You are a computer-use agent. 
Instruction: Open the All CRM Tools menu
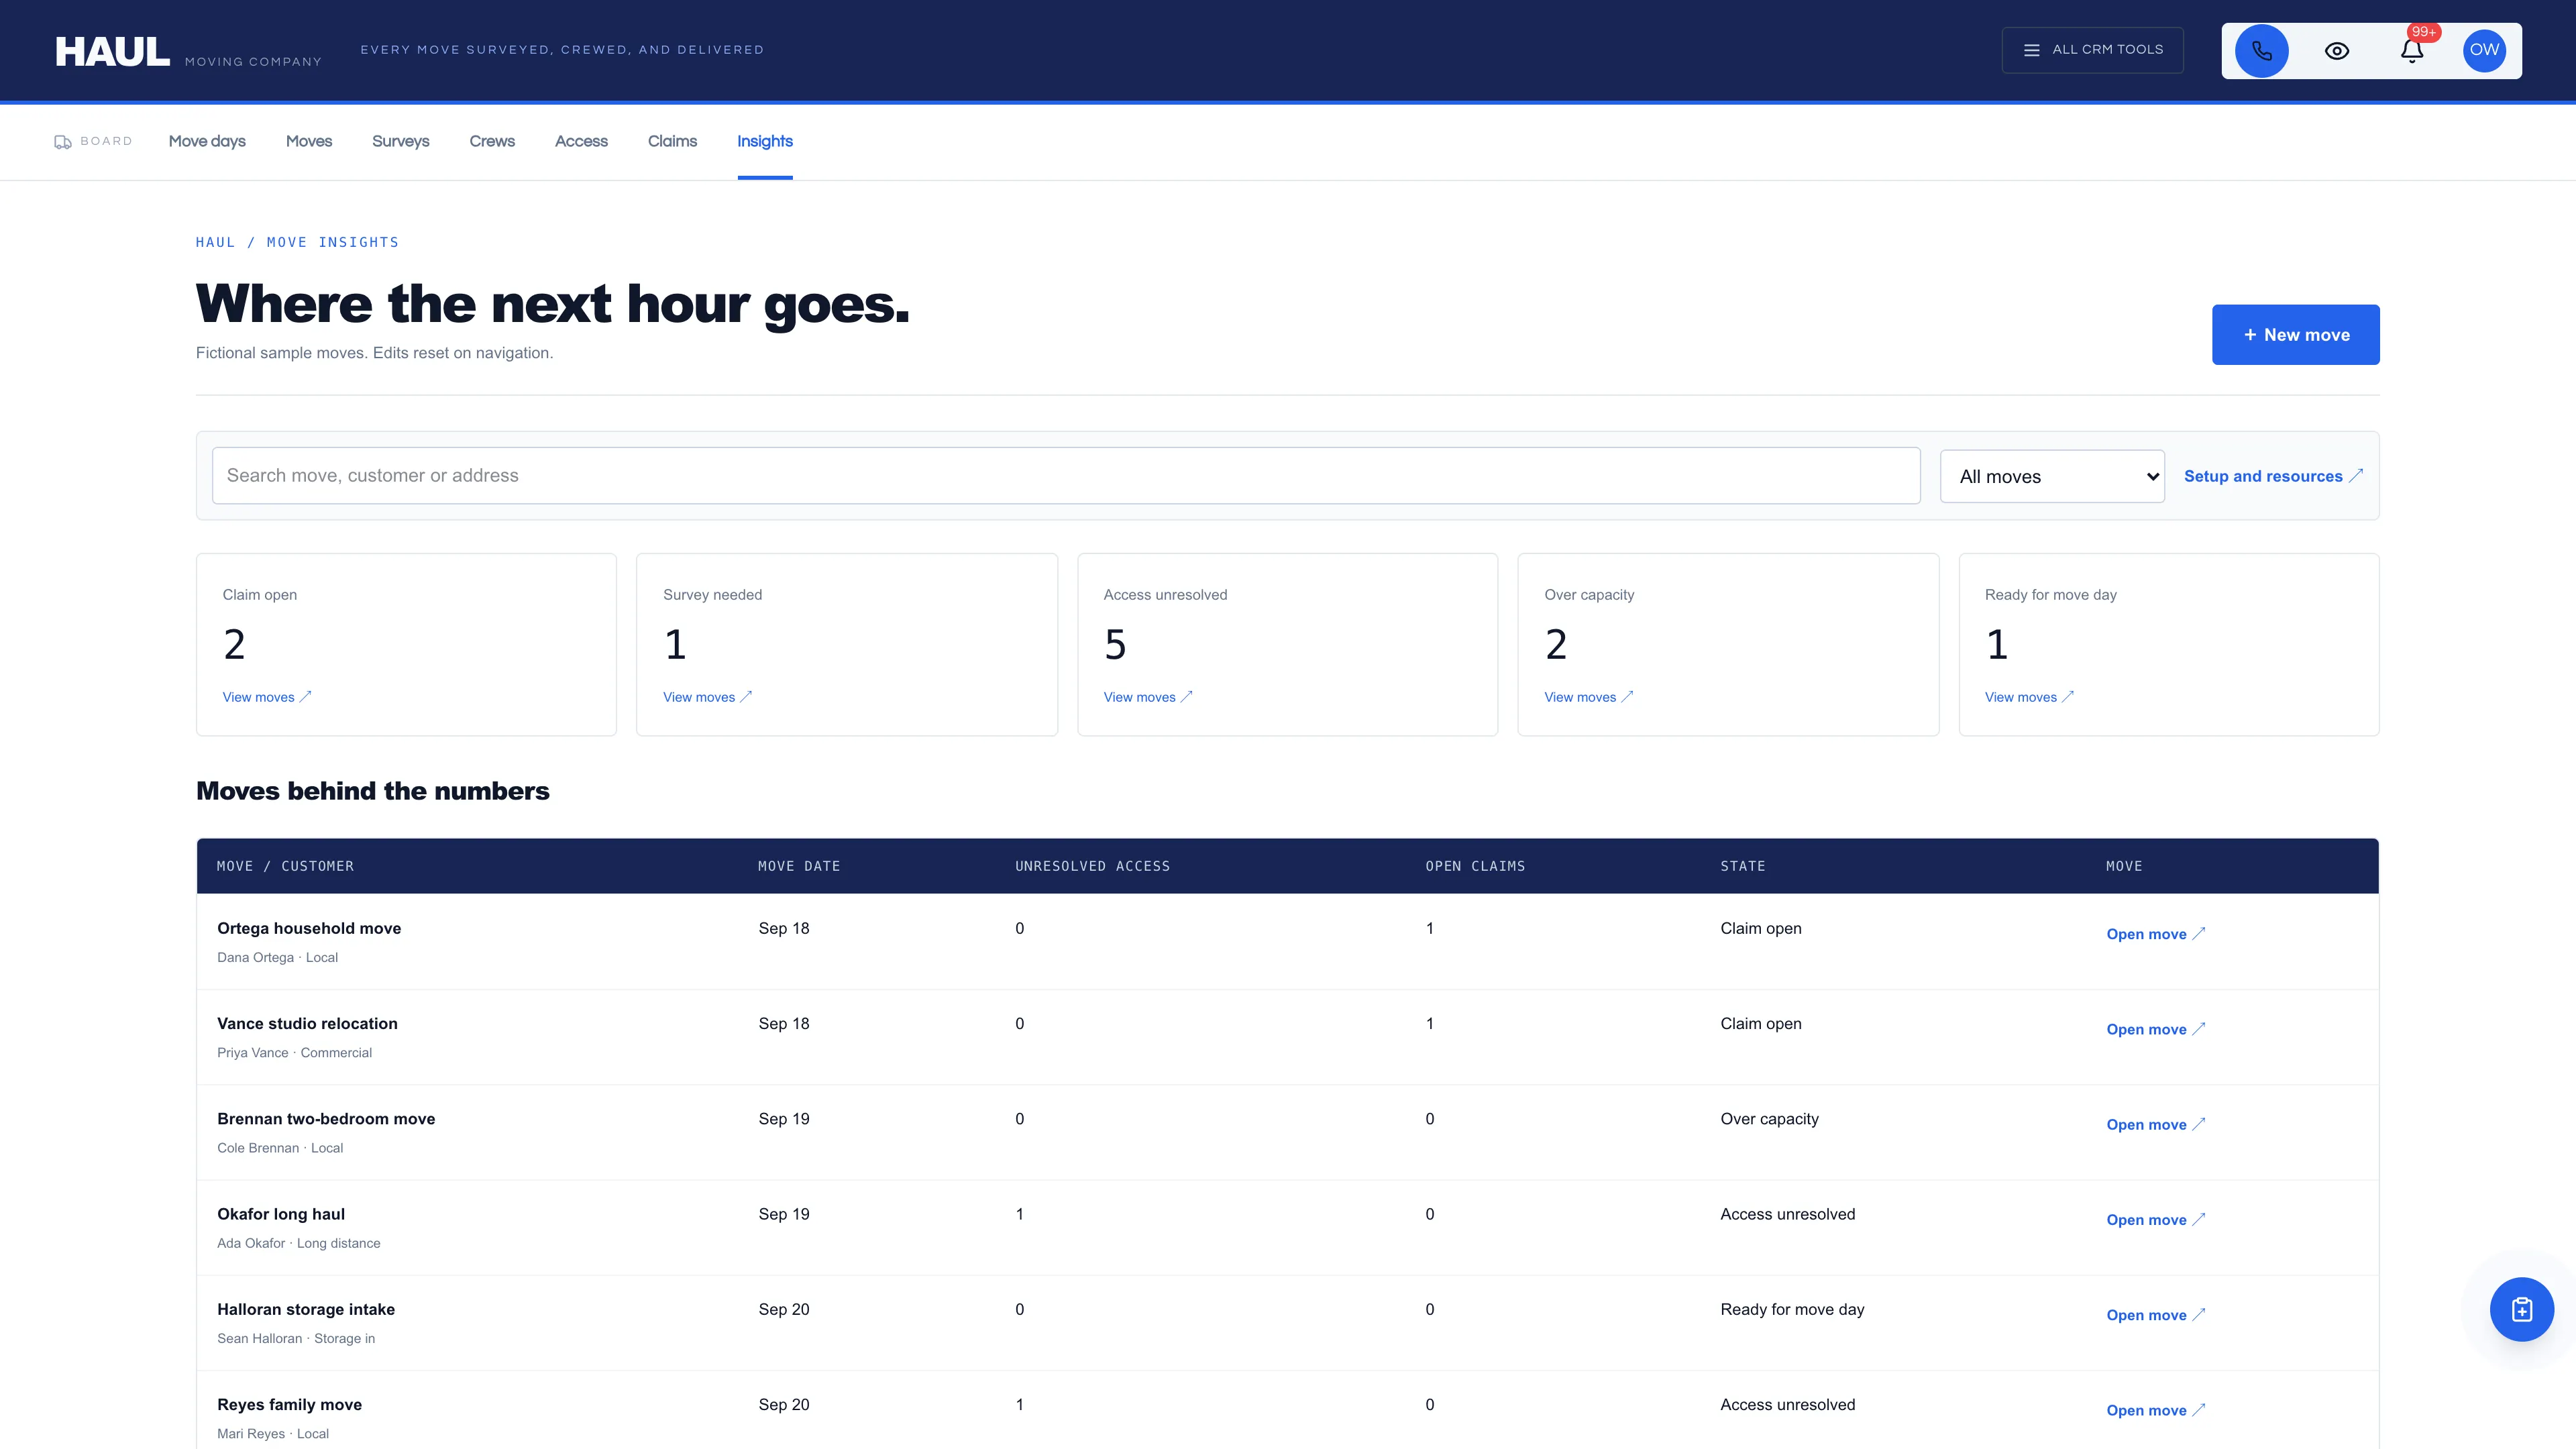coord(2092,50)
